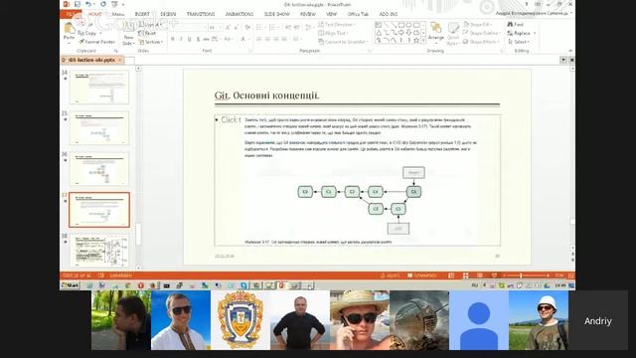Toggle Italic formatting

pos(181,39)
